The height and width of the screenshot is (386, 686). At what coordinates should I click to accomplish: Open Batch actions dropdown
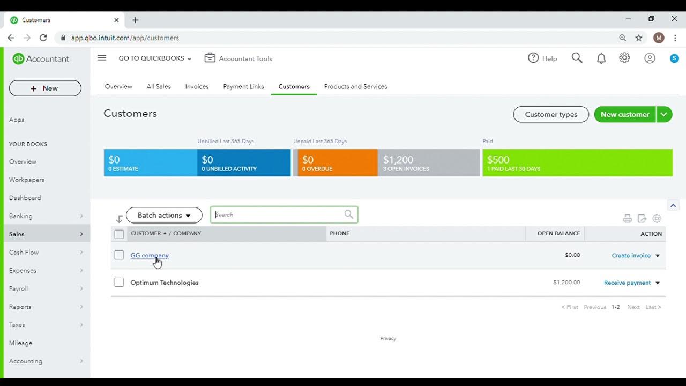164,215
